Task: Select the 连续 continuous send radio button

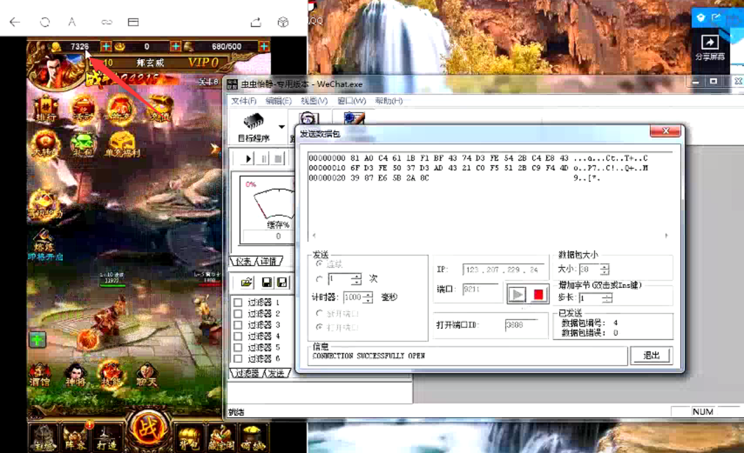Action: click(319, 263)
